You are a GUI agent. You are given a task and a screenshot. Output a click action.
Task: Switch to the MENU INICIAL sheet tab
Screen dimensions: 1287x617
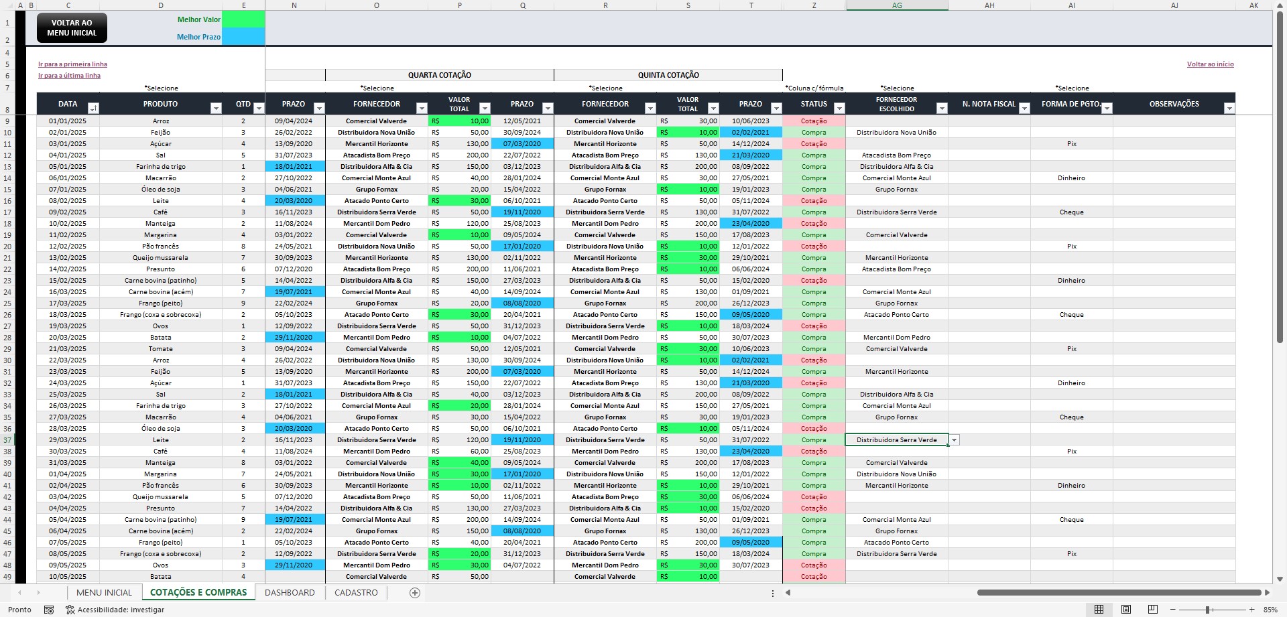[104, 593]
